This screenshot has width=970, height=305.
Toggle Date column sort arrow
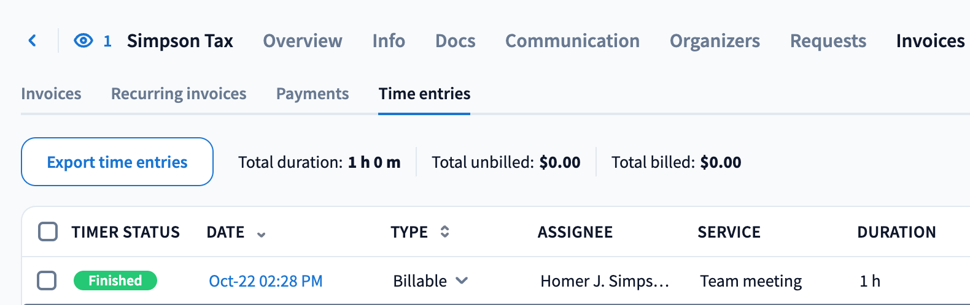(x=262, y=234)
